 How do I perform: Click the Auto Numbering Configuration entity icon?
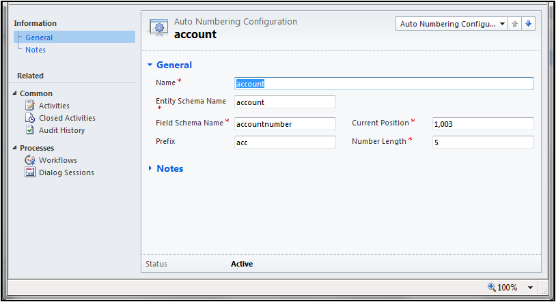159,28
